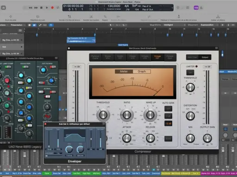The image size is (237, 177).
Task: Toggle the blue highlighted list view icon
Action: point(34,25)
